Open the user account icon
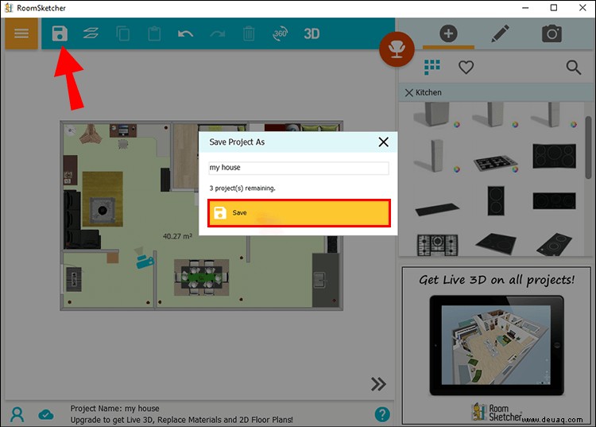Image resolution: width=596 pixels, height=427 pixels. [17, 414]
